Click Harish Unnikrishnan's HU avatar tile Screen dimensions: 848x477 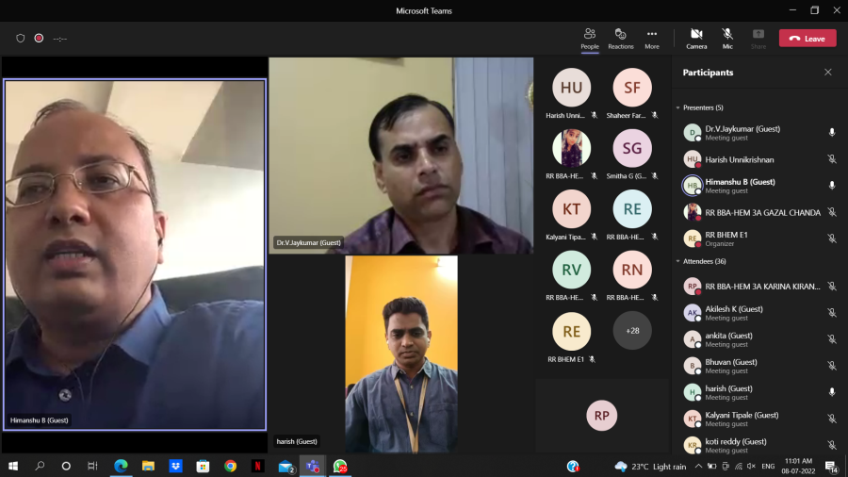click(571, 89)
